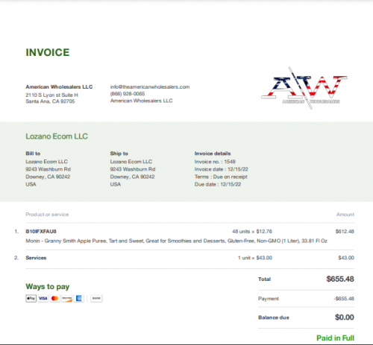Click the American Wholesalers AW logo

click(x=304, y=88)
